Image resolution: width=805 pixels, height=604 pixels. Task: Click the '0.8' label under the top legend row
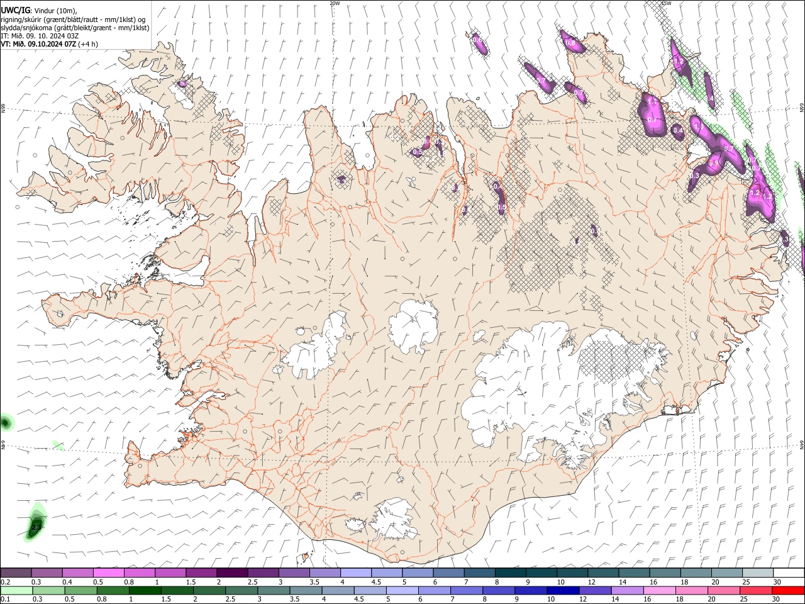click(128, 582)
